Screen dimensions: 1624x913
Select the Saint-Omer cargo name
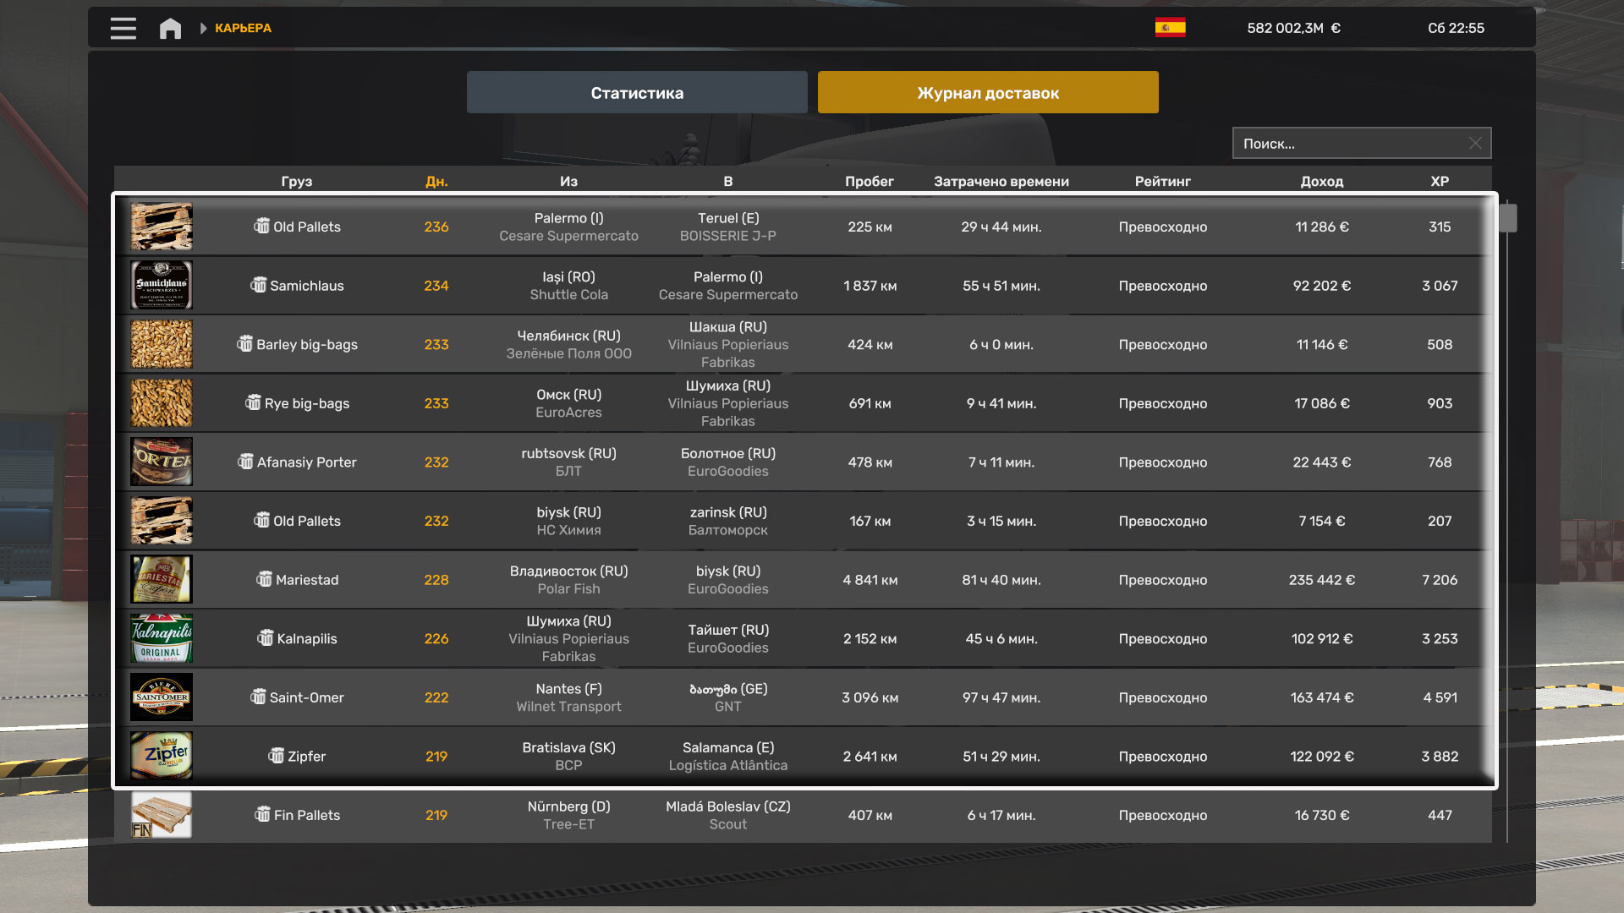307,697
